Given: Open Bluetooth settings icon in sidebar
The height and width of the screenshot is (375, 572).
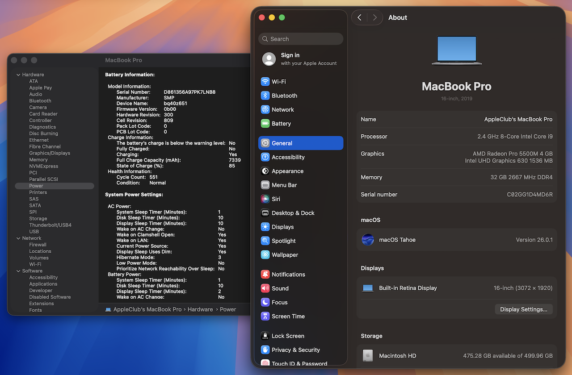Looking at the screenshot, I should 265,96.
